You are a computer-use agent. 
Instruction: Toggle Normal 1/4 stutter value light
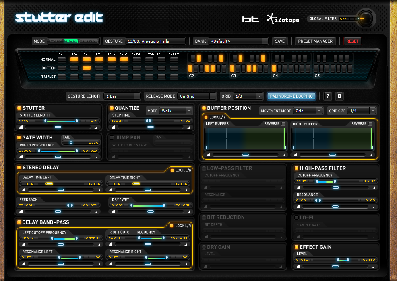click(74, 59)
